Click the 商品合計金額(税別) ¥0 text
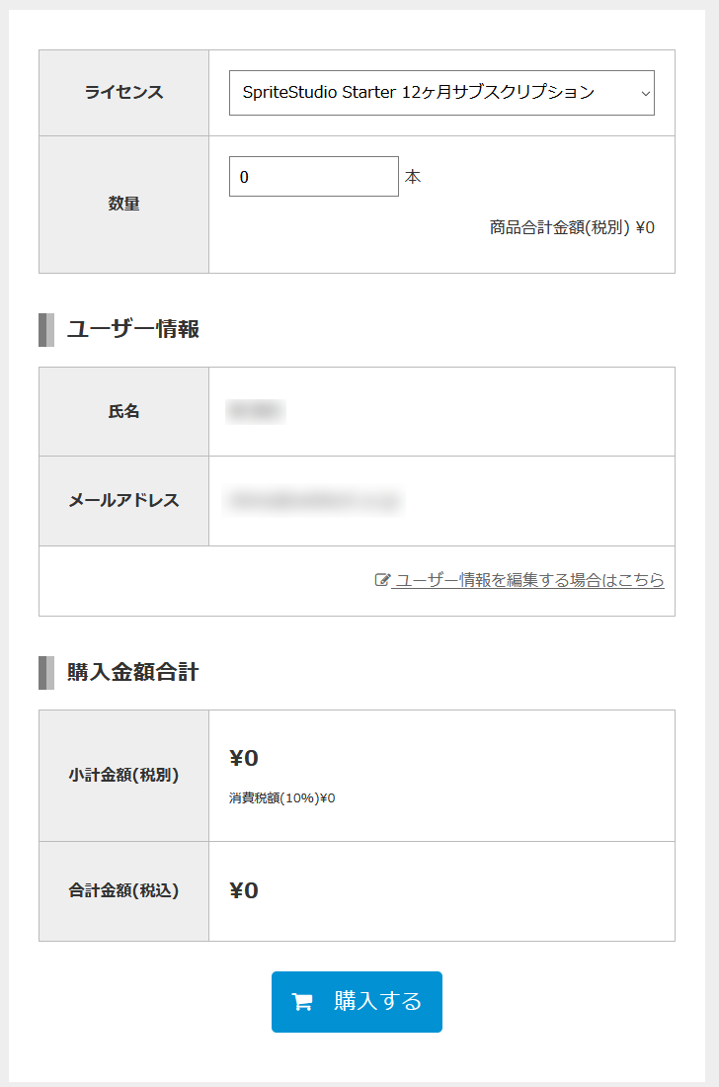This screenshot has width=719, height=1087. 572,227
